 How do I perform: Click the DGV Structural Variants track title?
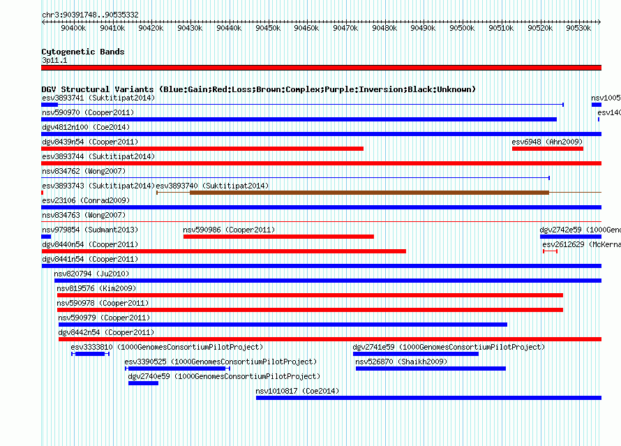(259, 89)
